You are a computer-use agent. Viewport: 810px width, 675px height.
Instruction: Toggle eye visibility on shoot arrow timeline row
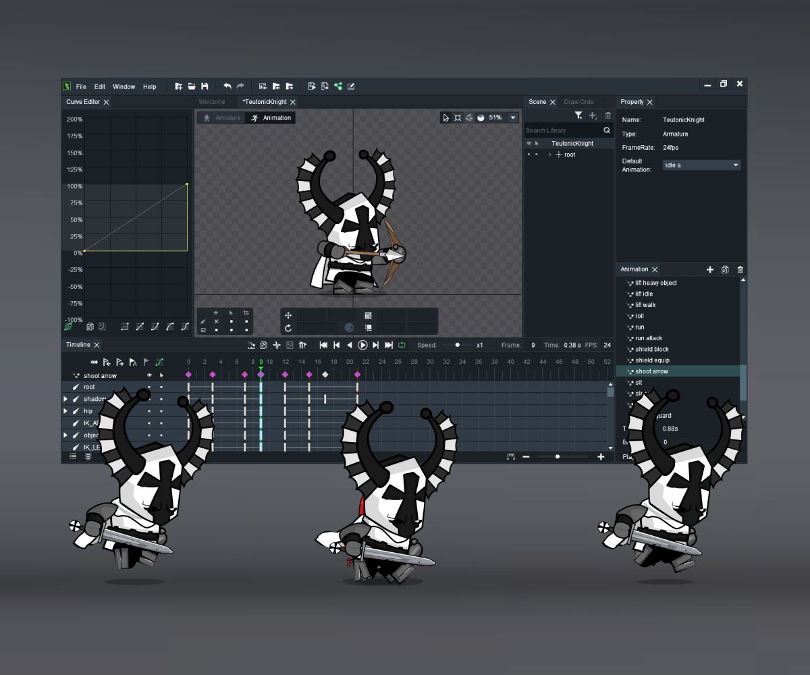(x=149, y=375)
